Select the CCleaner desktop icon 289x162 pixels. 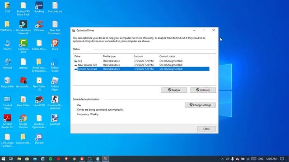click(39, 26)
